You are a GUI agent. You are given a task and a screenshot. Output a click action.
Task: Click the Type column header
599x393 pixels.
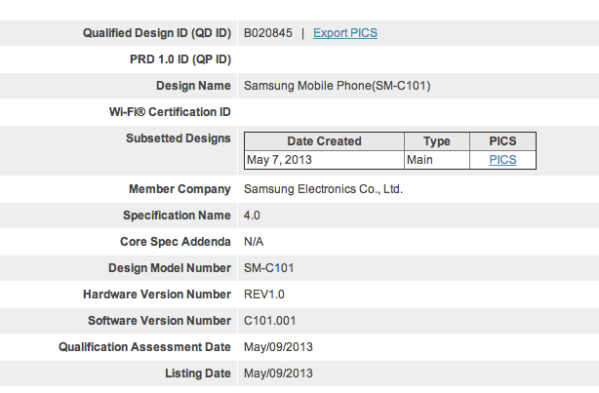coord(436,141)
